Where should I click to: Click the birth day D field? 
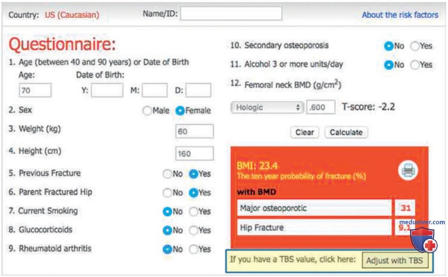click(198, 90)
